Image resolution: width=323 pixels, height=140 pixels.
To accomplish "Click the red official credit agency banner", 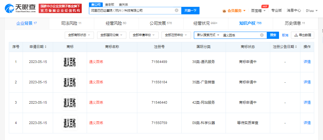I will click(60, 8).
